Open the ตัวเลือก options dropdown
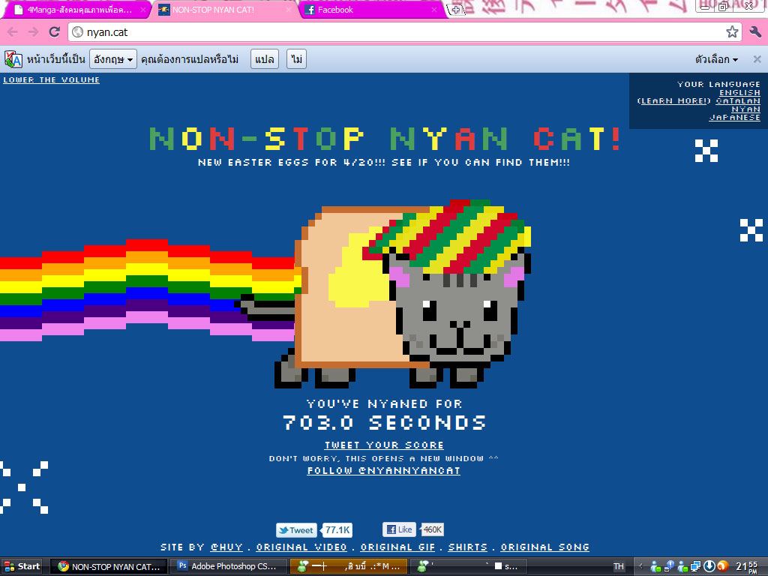768x576 pixels. coord(716,59)
